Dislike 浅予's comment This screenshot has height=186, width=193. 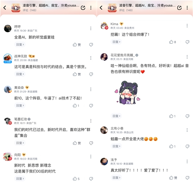[x=187, y=178]
